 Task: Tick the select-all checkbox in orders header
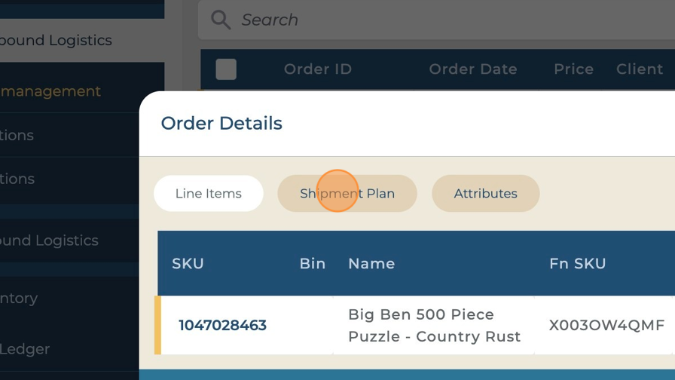tap(226, 69)
